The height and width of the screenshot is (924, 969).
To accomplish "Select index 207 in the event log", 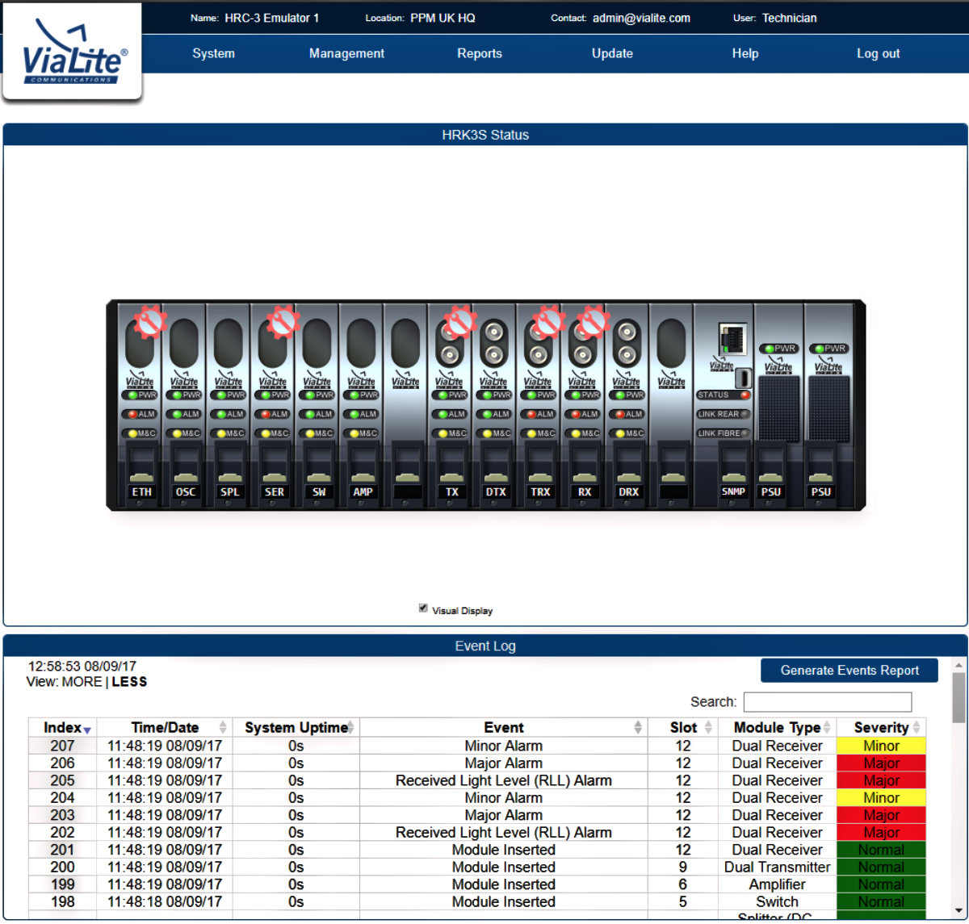I will [62, 746].
